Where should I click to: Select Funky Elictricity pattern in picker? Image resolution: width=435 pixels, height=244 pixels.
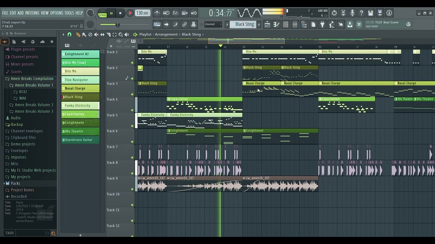[x=80, y=105]
